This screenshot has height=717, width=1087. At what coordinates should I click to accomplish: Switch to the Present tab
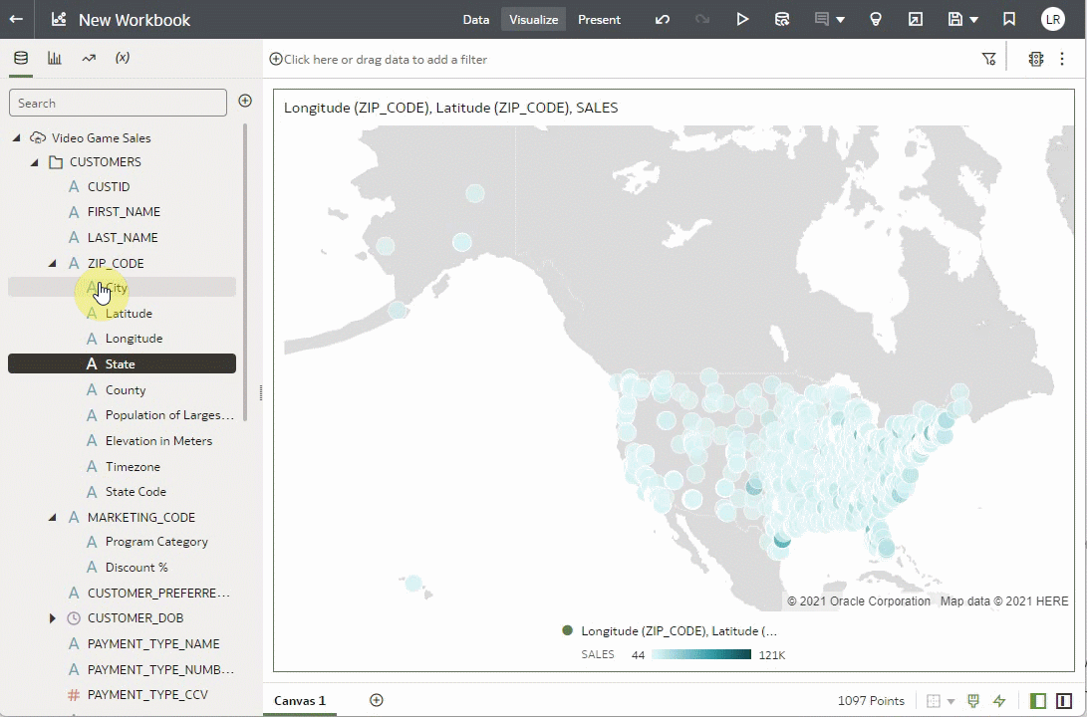pyautogui.click(x=599, y=19)
